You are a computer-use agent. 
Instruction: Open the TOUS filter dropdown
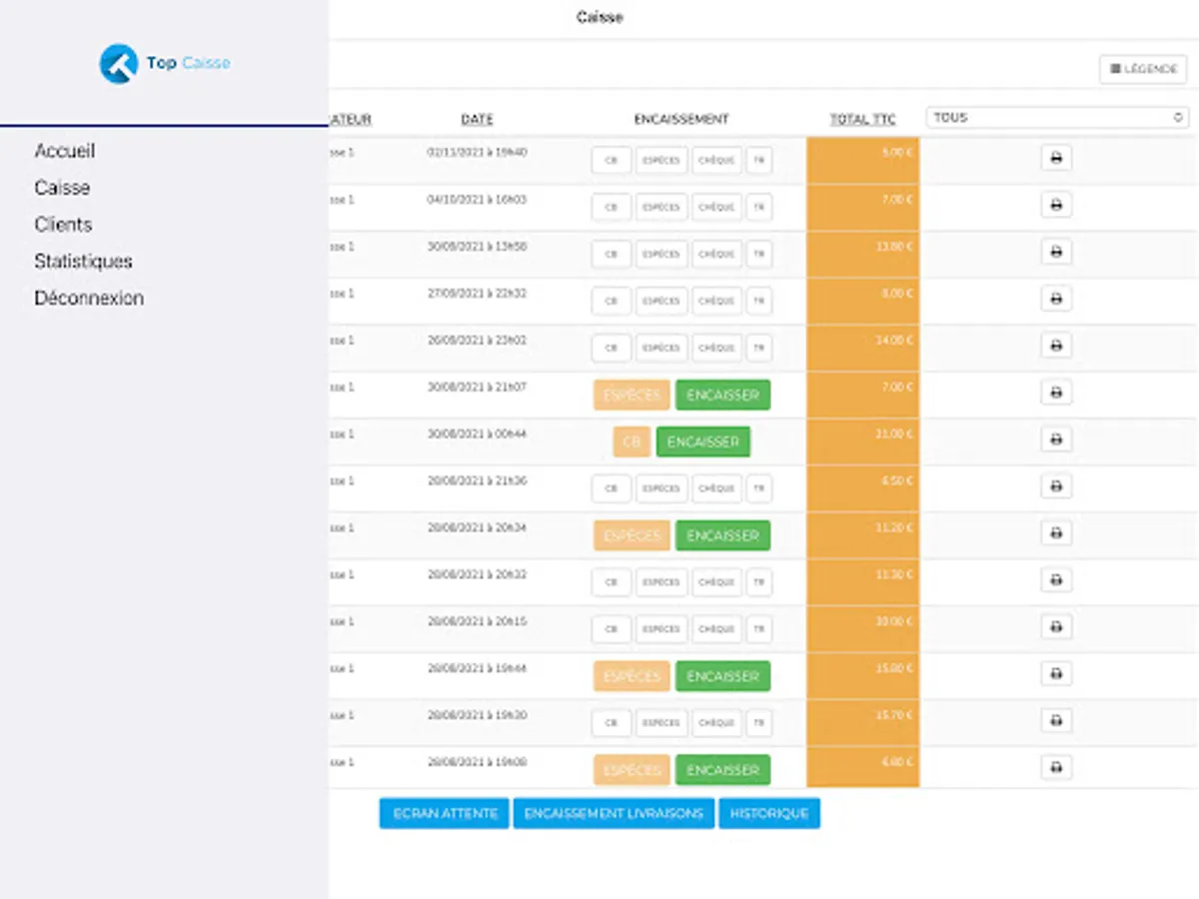click(1057, 118)
